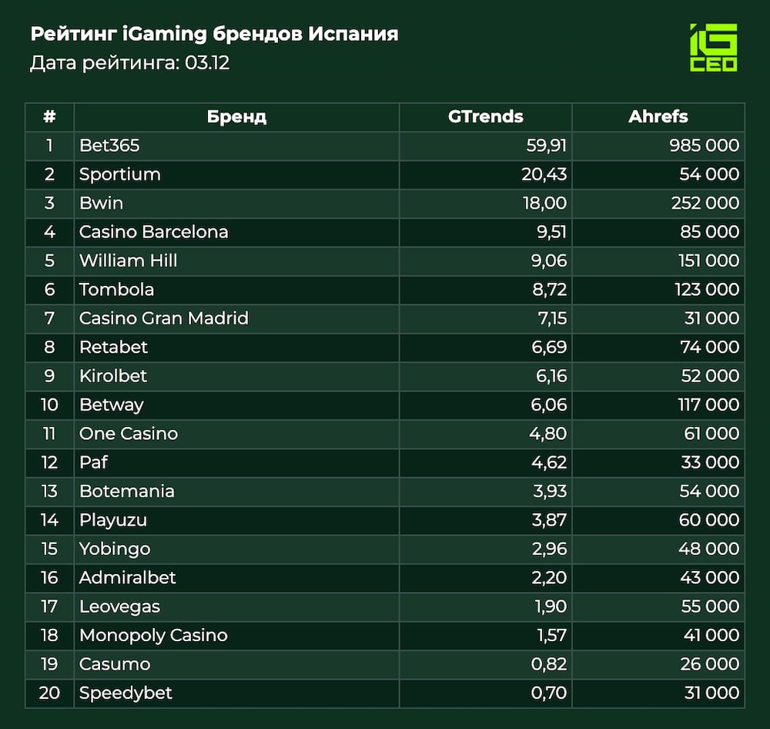
Task: Click the # column header
Action: tap(49, 117)
